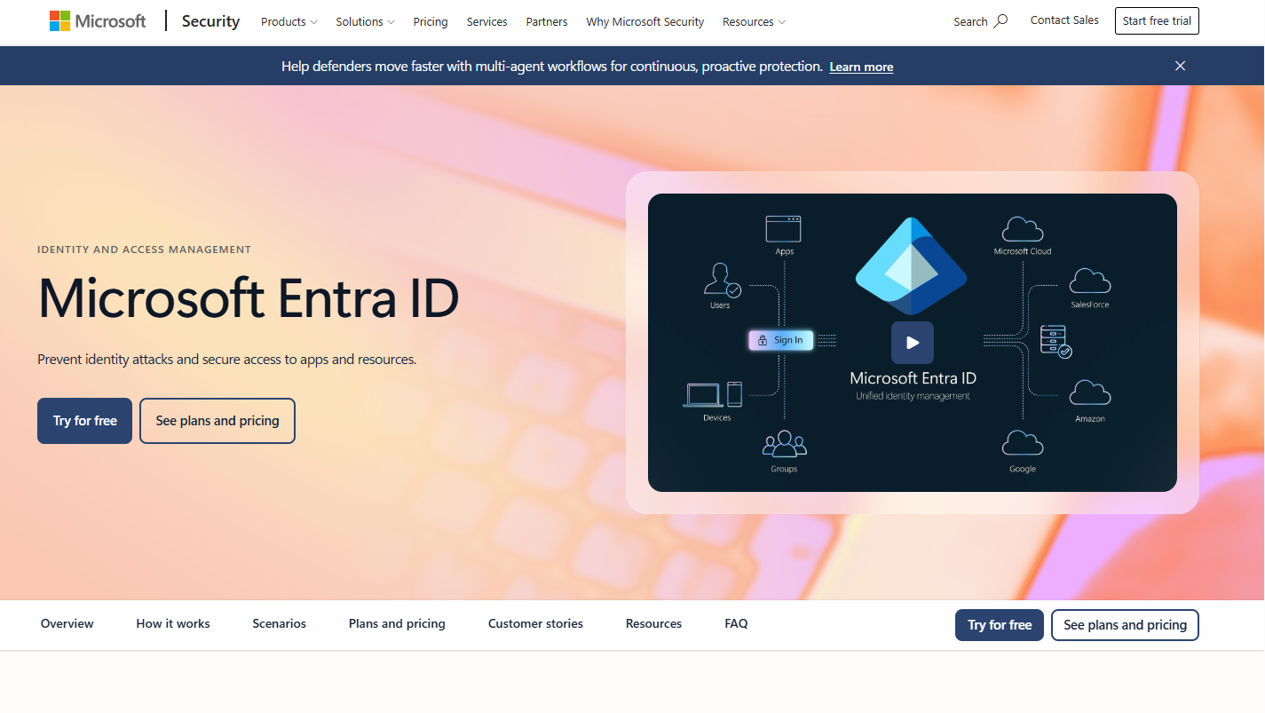The width and height of the screenshot is (1265, 713).
Task: Open the Pricing menu item
Action: 431,21
